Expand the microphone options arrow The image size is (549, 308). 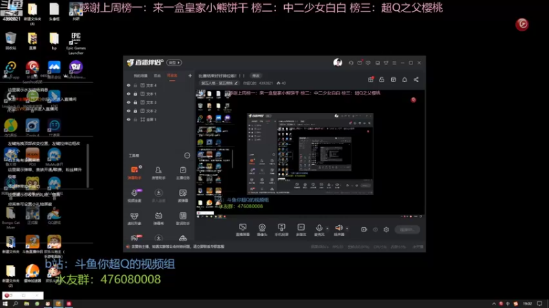coord(327,229)
